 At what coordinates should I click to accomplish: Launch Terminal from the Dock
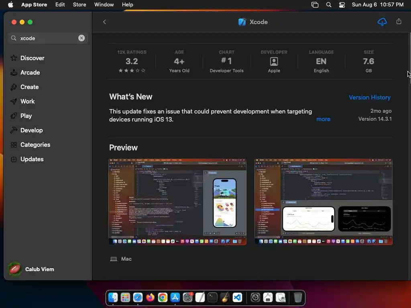212,298
